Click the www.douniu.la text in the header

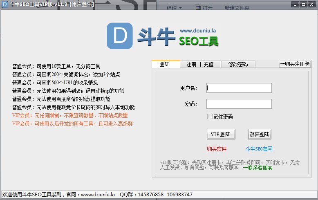pos(198,31)
